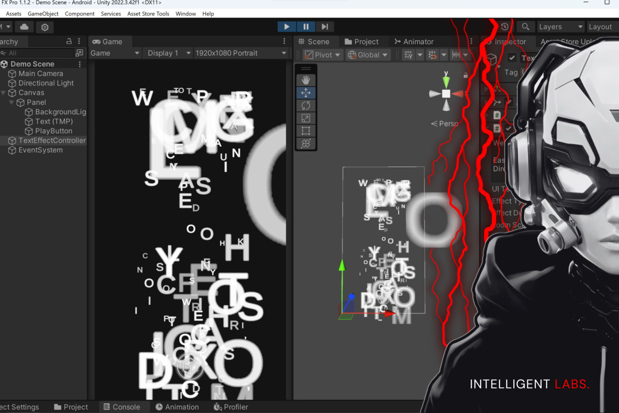This screenshot has height=413, width=619.
Task: Open the snap increment dropdown arrow
Action: click(x=444, y=55)
